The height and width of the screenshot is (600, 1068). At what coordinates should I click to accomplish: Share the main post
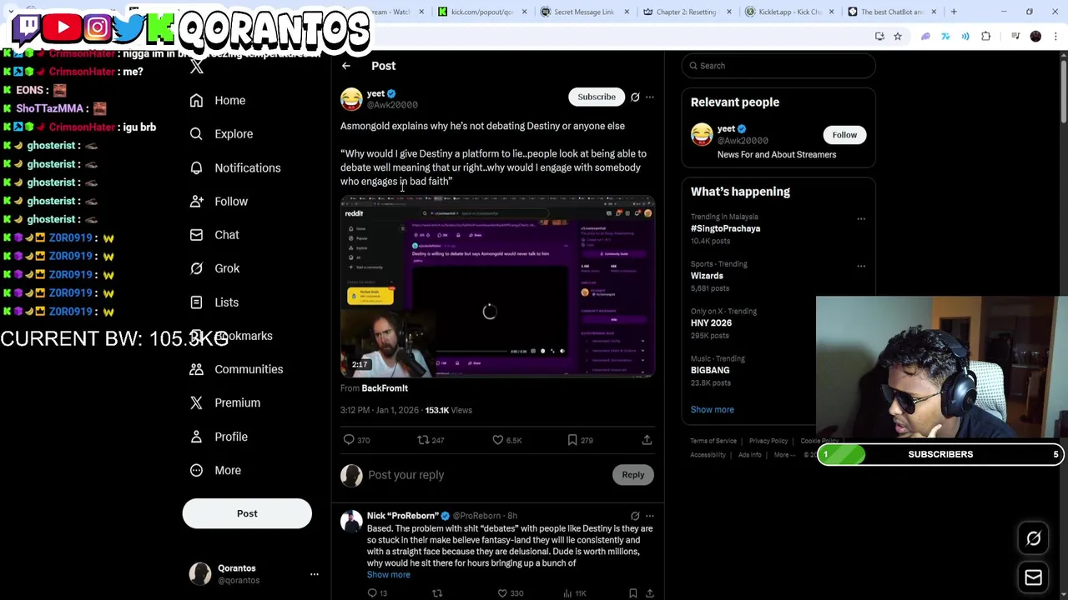[x=647, y=440]
